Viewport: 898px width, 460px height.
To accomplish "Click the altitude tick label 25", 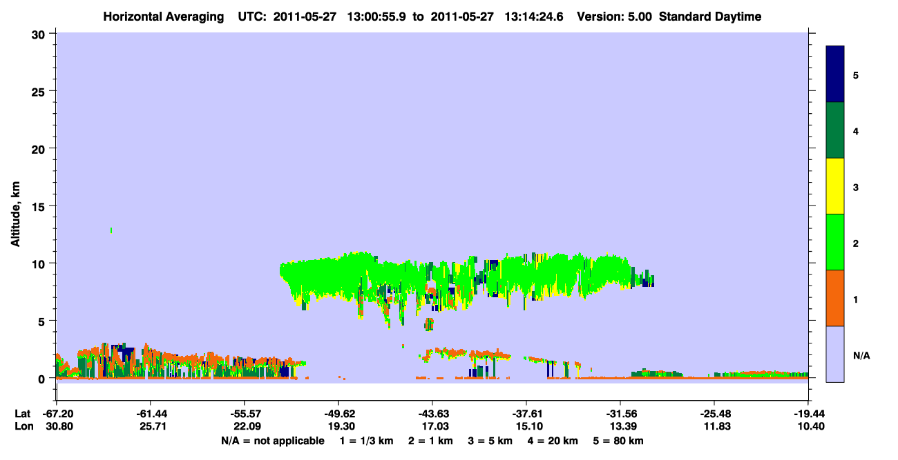I will (39, 91).
